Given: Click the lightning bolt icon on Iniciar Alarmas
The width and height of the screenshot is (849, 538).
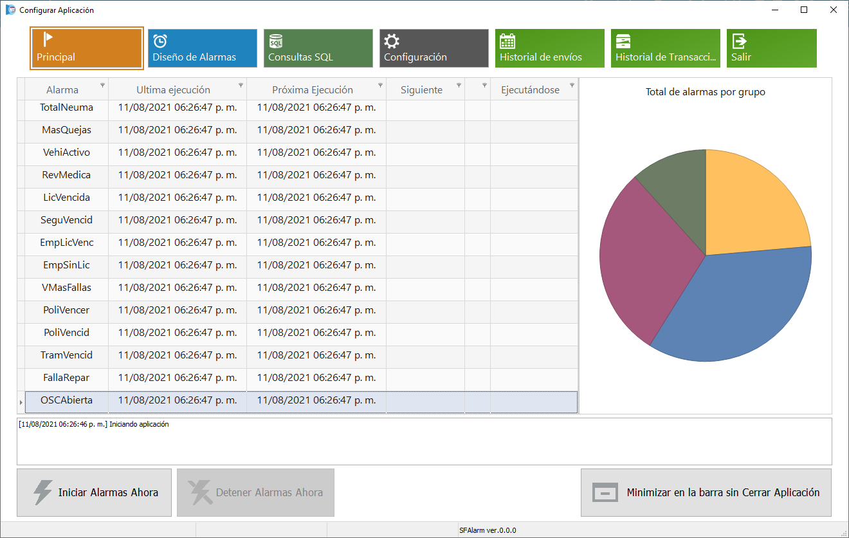Looking at the screenshot, I should [x=42, y=492].
